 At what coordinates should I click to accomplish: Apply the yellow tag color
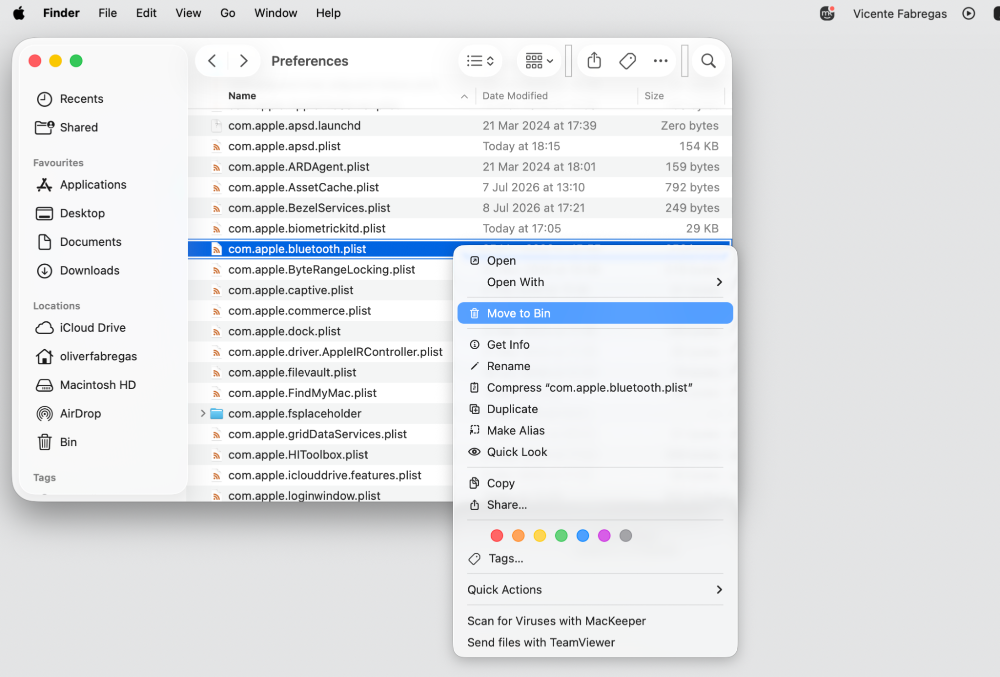point(540,536)
